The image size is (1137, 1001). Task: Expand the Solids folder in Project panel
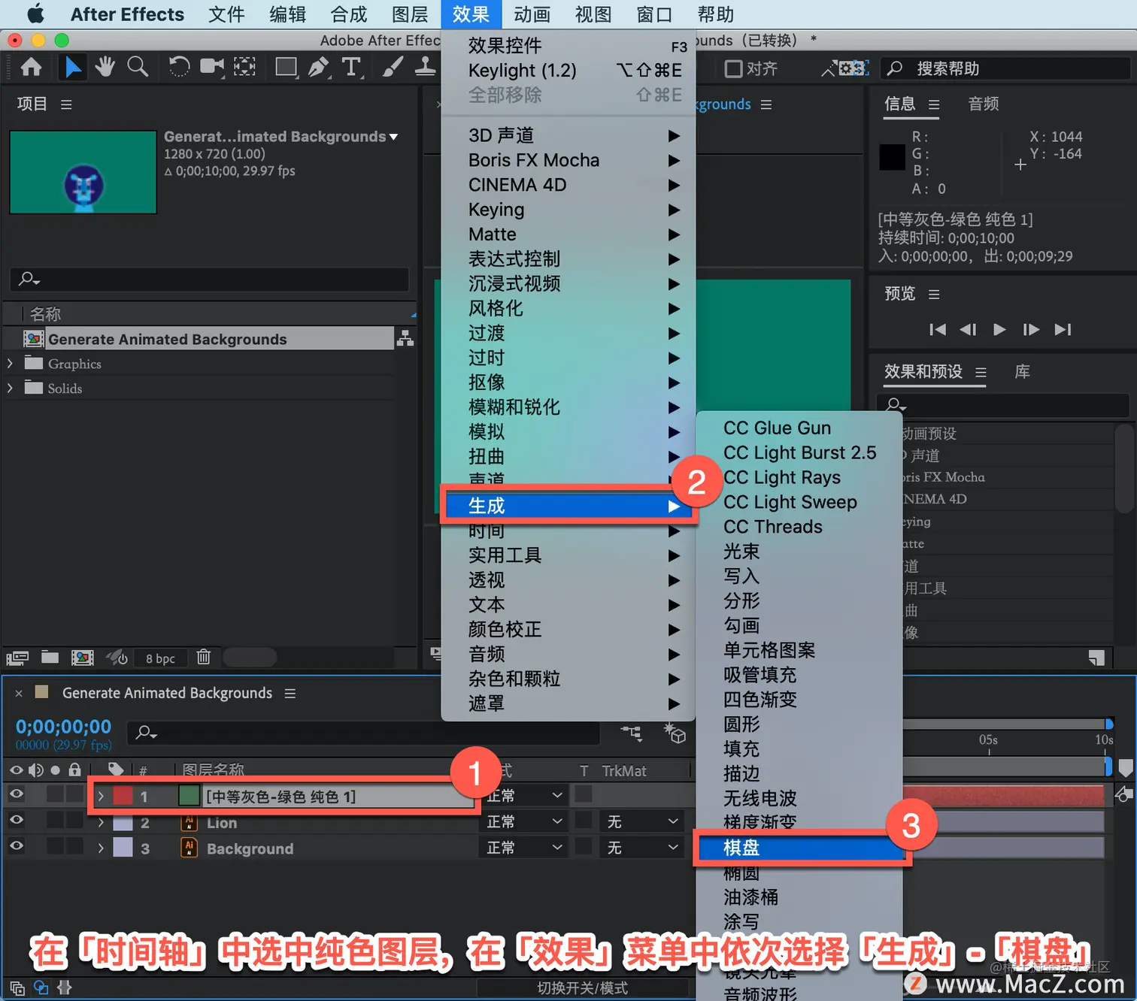10,389
